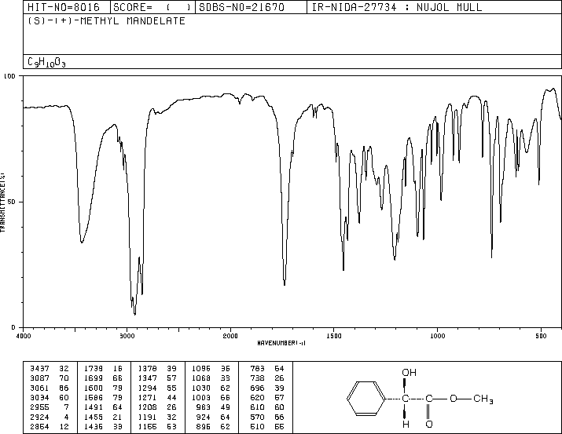Click the 3034 peak entry in the table
The width and height of the screenshot is (562, 434).
tap(50, 397)
